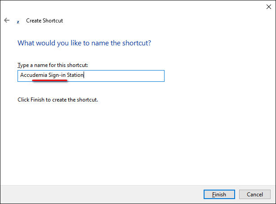Click the word 'shortcut?' in blue heading
Viewport: 276px width, 204px height.
(137, 43)
